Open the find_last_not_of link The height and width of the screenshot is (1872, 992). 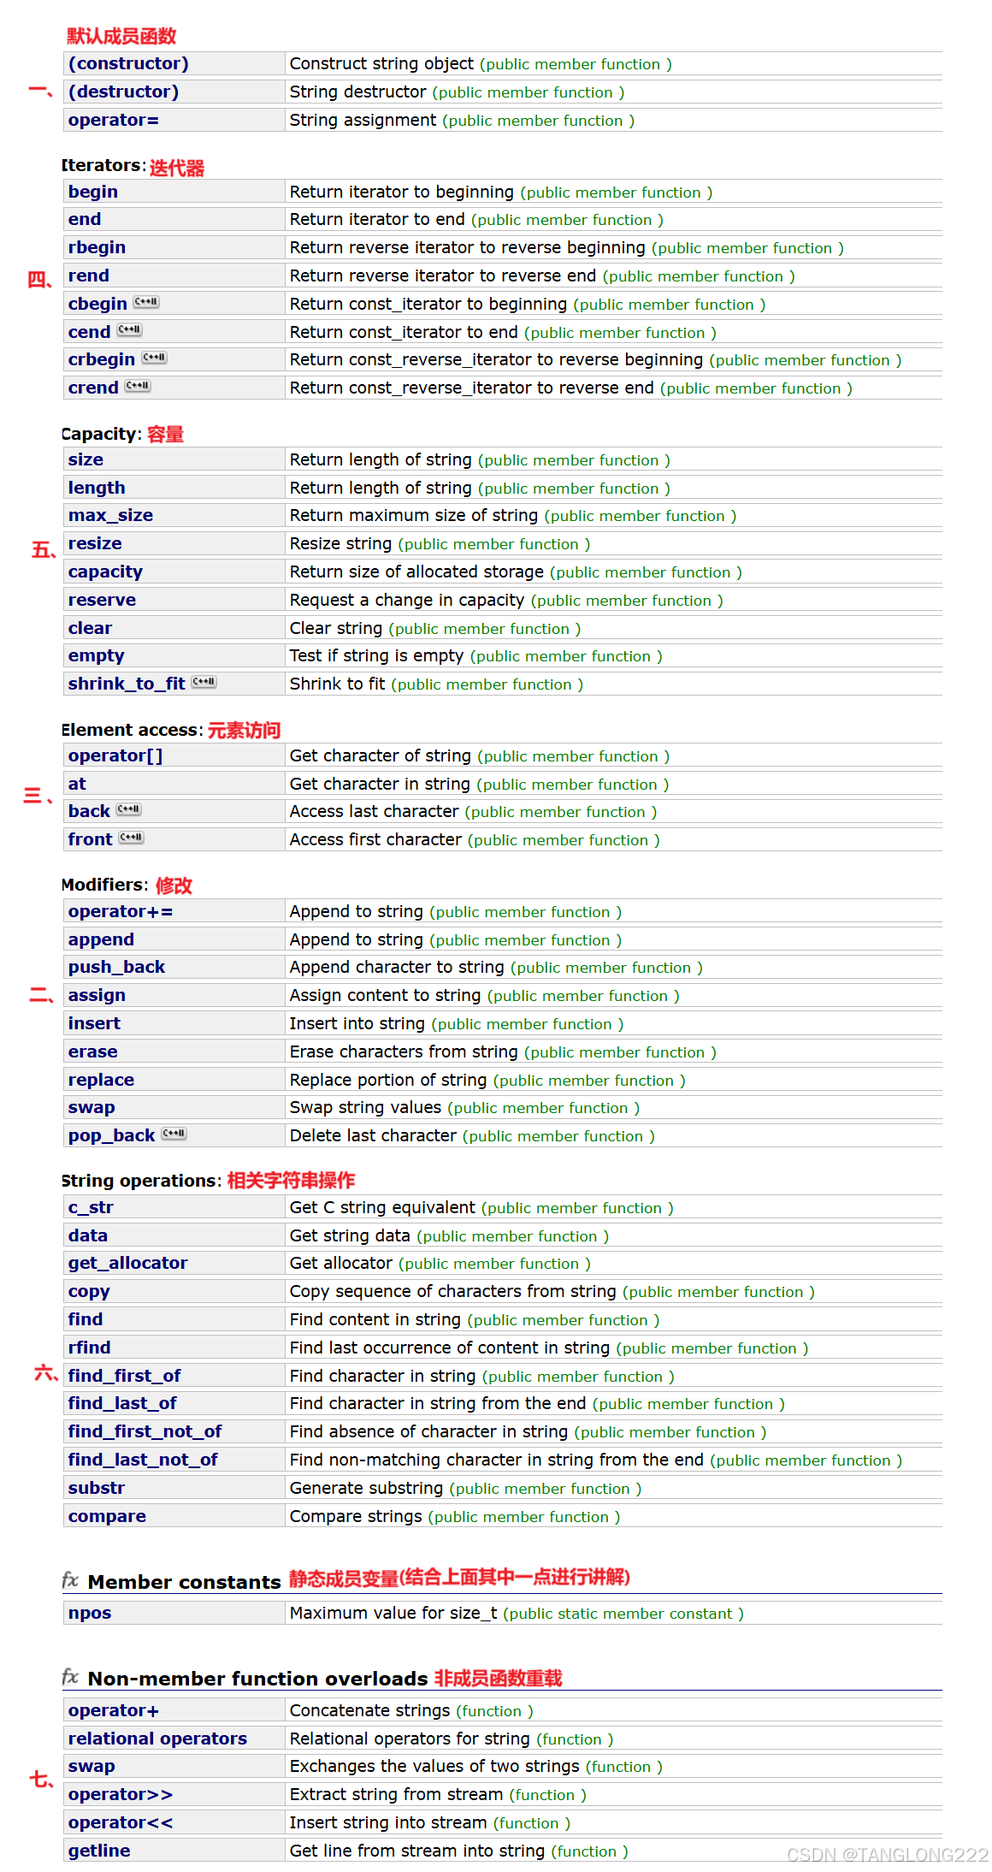[x=143, y=1460]
